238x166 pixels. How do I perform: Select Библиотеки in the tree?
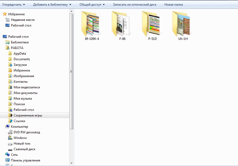click(x=20, y=42)
